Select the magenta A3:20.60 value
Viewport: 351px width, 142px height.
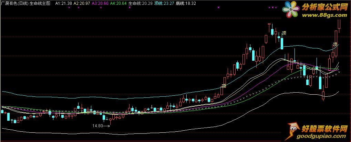coord(100,3)
